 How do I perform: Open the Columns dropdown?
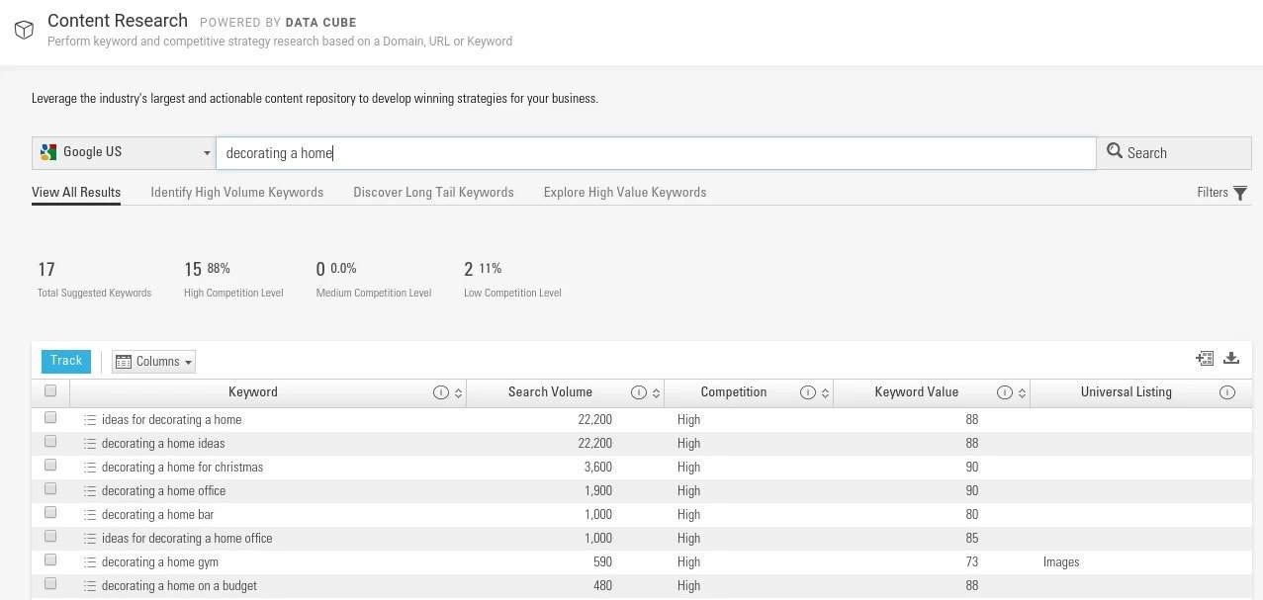(x=153, y=361)
